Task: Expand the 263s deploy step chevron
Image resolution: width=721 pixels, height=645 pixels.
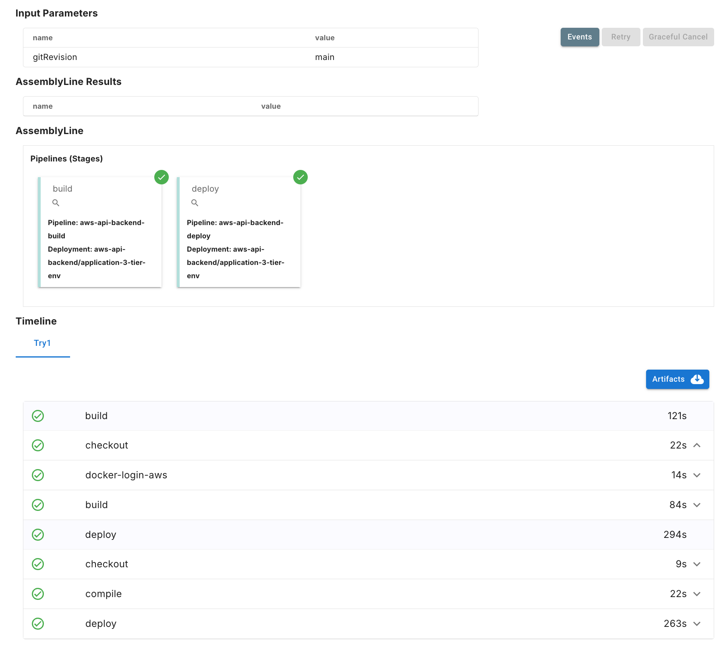Action: point(697,624)
